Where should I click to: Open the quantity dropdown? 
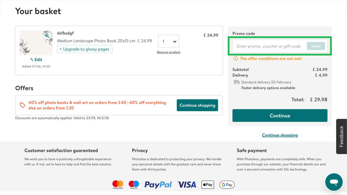(x=168, y=41)
